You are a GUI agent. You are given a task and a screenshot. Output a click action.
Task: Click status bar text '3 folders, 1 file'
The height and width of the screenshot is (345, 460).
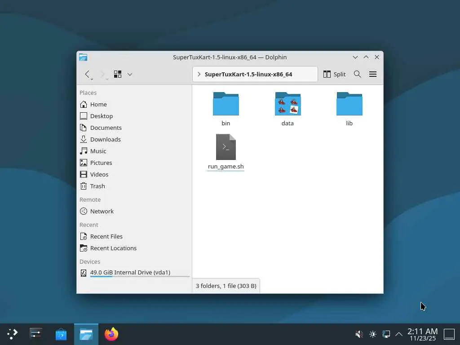[226, 286]
